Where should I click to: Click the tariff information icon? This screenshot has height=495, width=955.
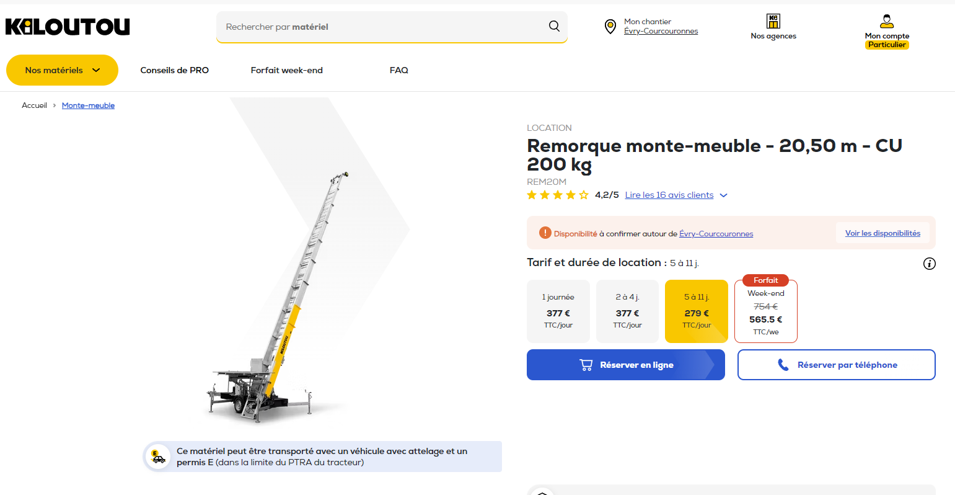(929, 264)
